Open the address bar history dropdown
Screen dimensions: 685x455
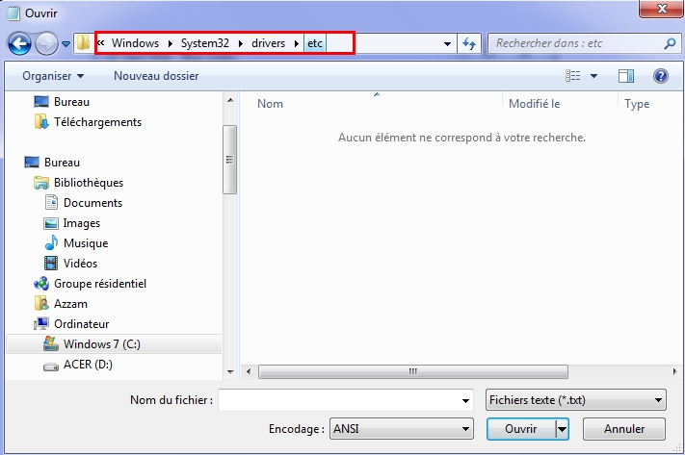pyautogui.click(x=447, y=43)
